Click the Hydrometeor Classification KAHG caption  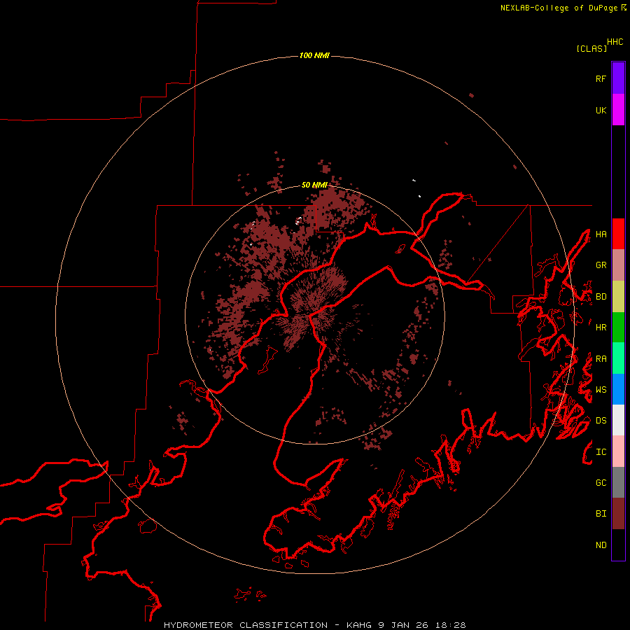314,625
